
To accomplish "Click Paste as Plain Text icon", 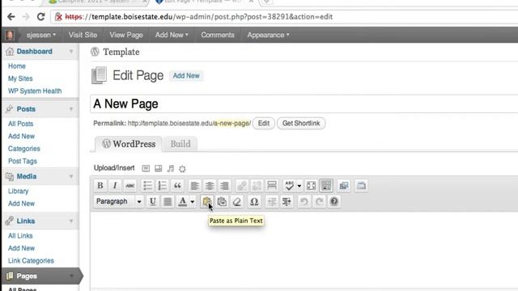I will click(x=207, y=201).
